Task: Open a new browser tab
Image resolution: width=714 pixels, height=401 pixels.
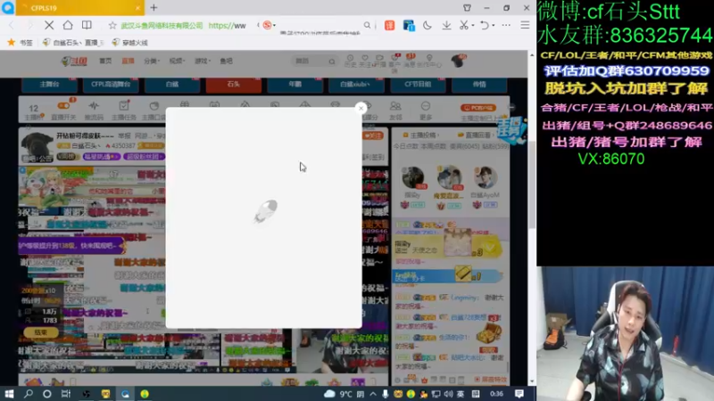Action: 154,8
